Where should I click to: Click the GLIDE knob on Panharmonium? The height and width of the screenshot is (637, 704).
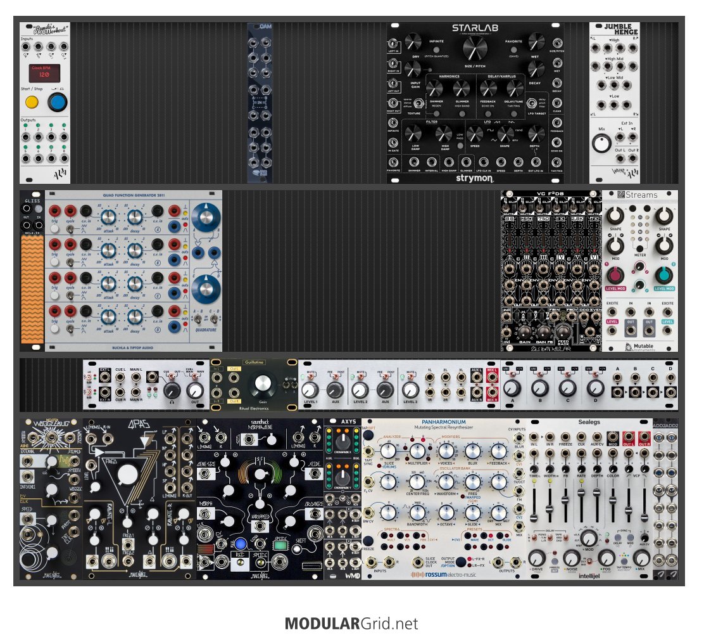pos(472,513)
